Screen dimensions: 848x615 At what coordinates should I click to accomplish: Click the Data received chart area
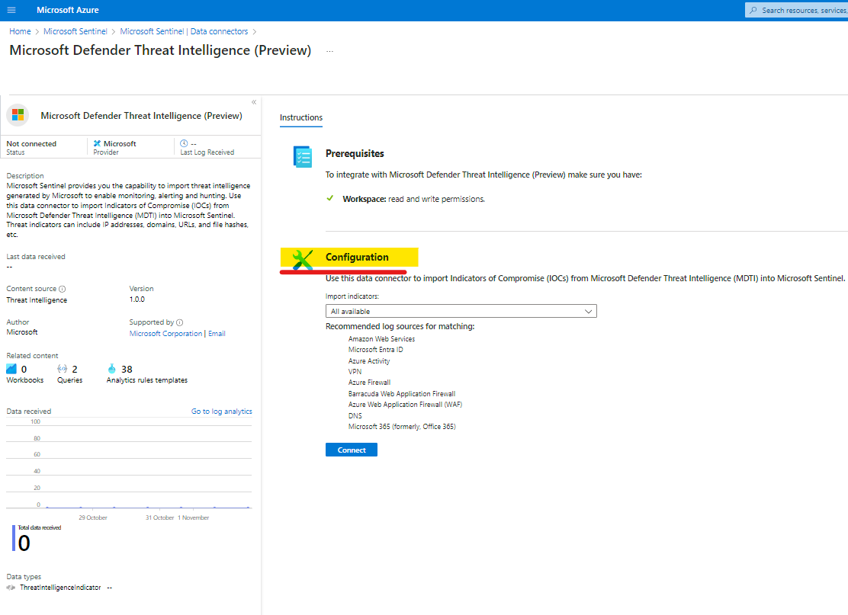[129, 465]
